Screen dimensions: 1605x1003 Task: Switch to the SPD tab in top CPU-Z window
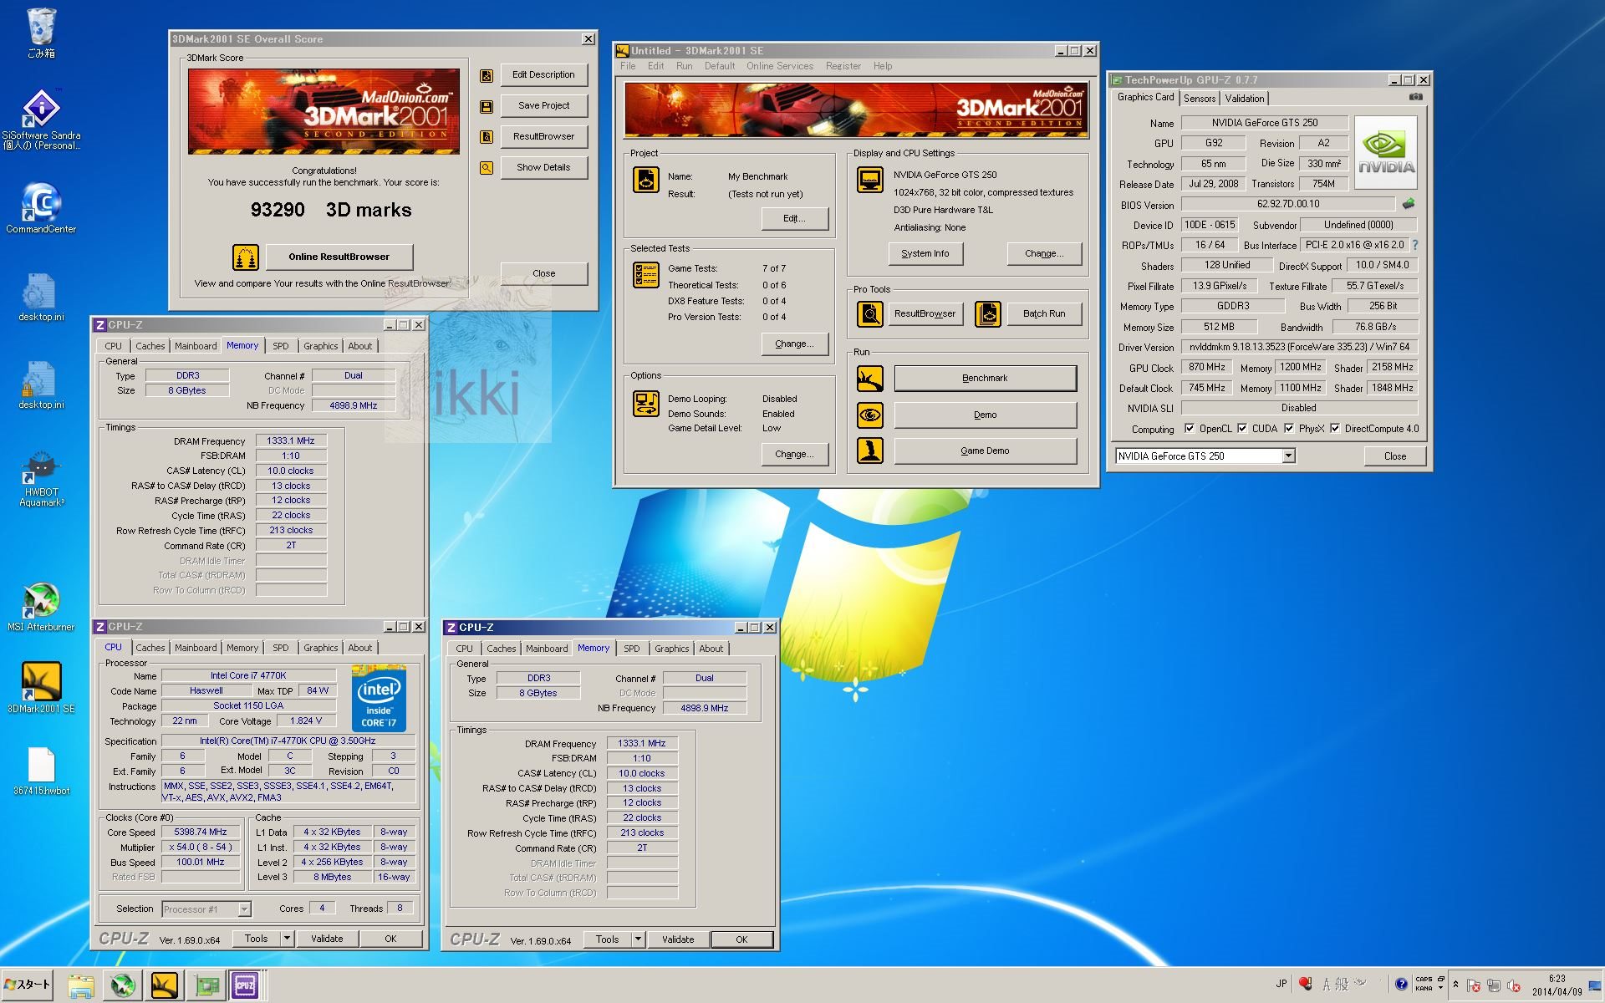(281, 346)
